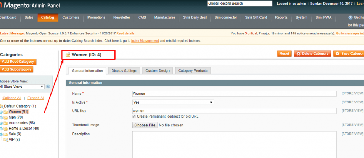Viewport: 364px width, 158px height.
Task: Click the Men category folder icon
Action: [x=6, y=118]
